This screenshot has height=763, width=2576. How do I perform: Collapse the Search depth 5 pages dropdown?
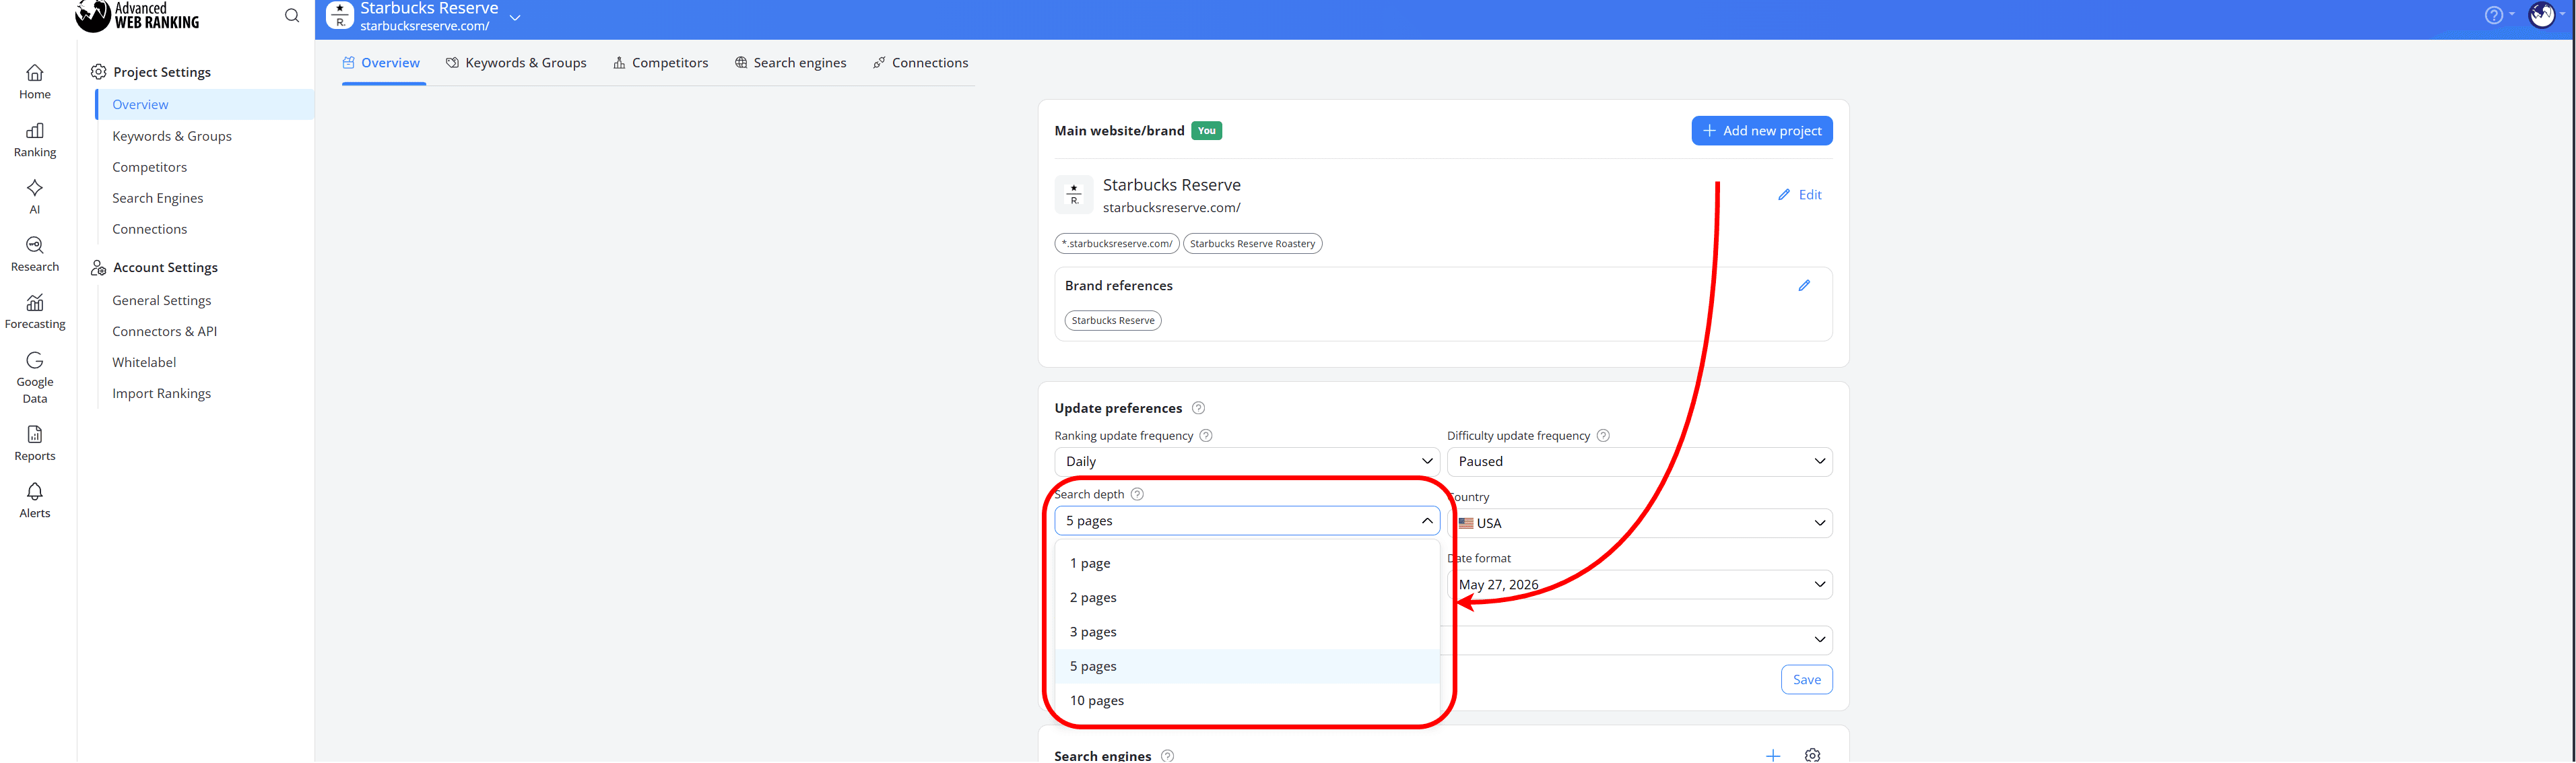(x=1247, y=521)
